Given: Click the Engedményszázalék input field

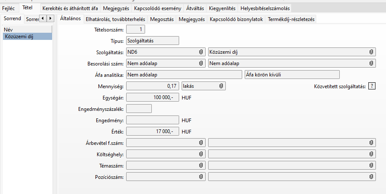Looking at the screenshot, I should click(139, 109).
